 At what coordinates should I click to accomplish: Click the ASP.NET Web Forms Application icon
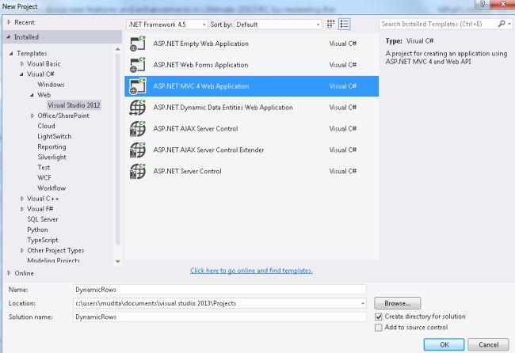coord(137,65)
